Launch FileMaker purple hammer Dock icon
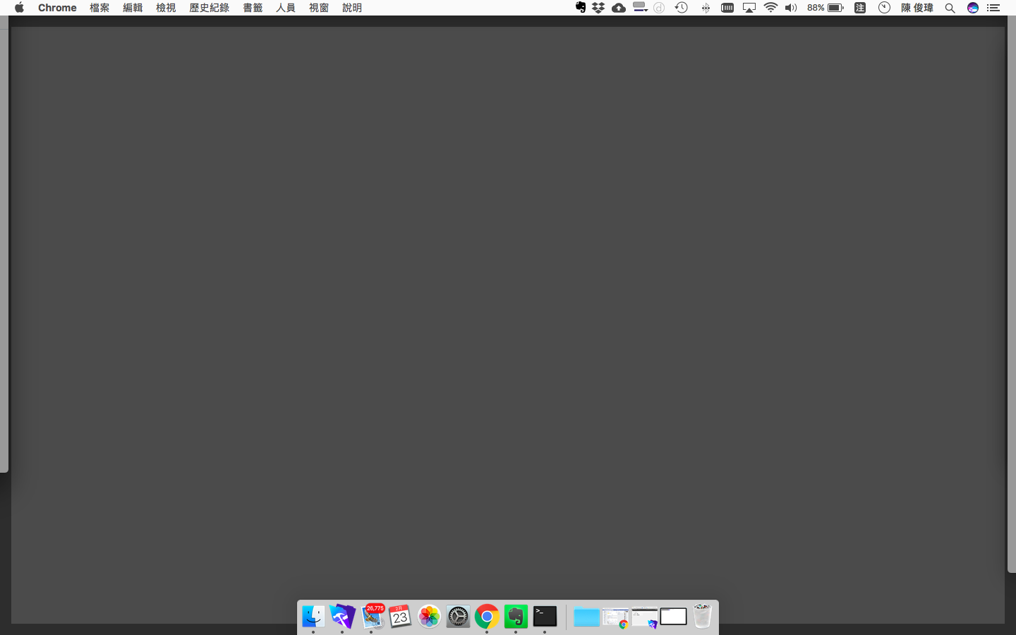Screen dimensions: 1016x635 click(342, 617)
